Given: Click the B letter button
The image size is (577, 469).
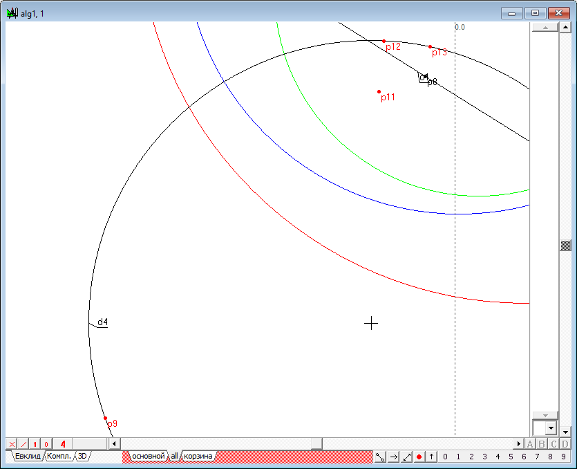Looking at the screenshot, I should tap(541, 444).
